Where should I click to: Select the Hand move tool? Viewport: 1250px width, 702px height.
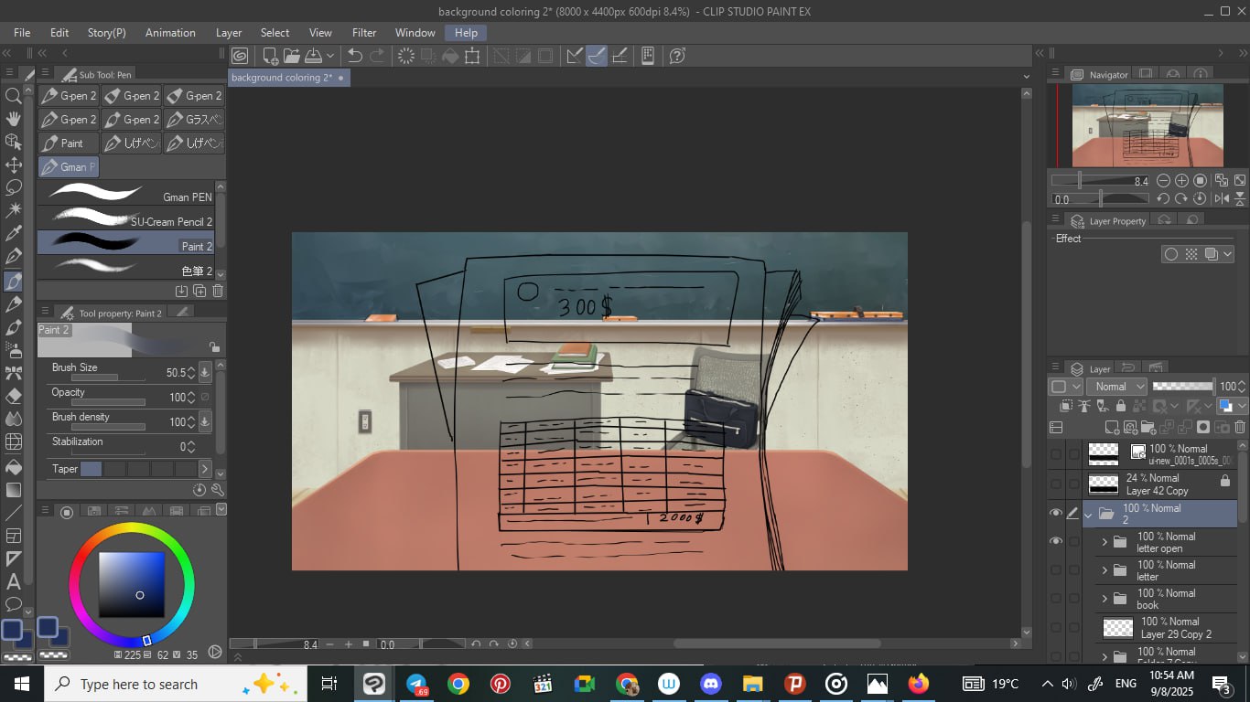coord(14,119)
